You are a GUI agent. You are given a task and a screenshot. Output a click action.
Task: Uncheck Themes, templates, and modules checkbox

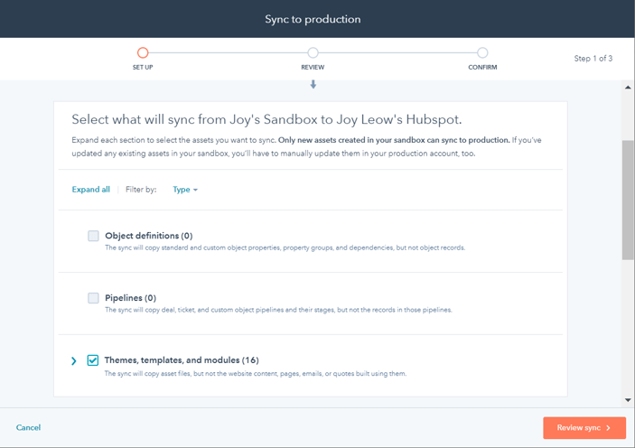93,360
